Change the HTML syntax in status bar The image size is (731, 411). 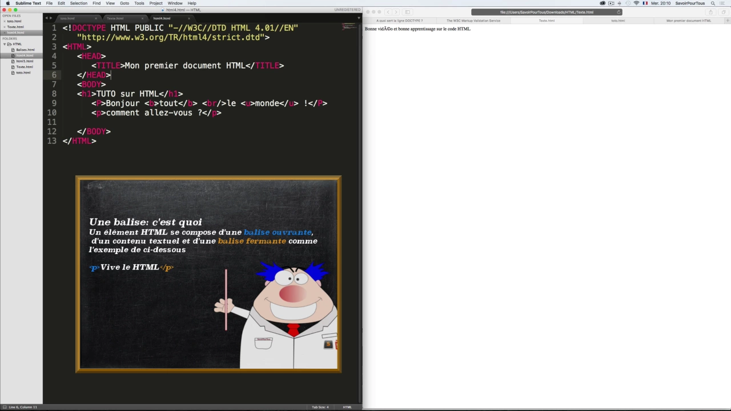click(x=347, y=407)
